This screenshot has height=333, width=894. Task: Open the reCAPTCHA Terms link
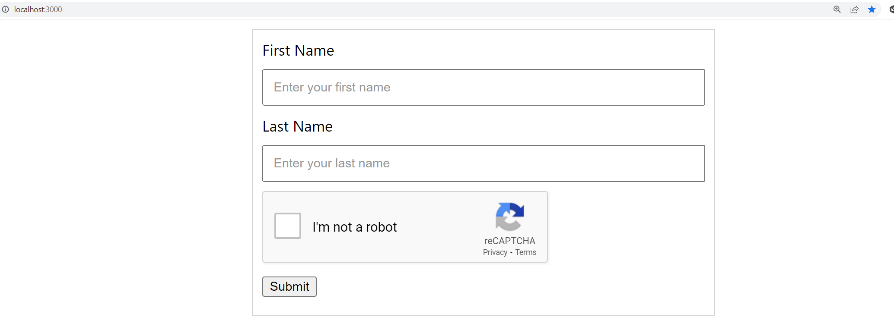click(x=526, y=252)
